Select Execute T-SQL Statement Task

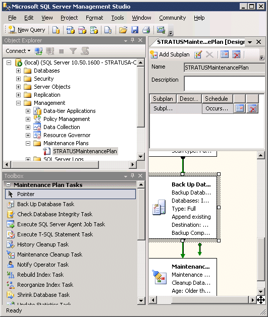pos(70,234)
